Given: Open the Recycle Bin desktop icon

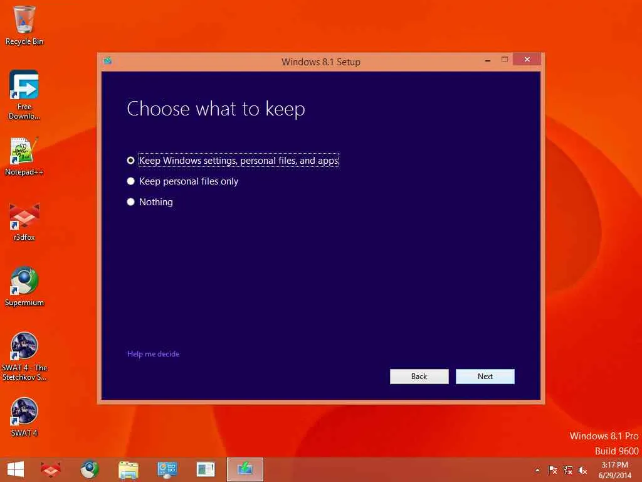Looking at the screenshot, I should click(x=24, y=25).
